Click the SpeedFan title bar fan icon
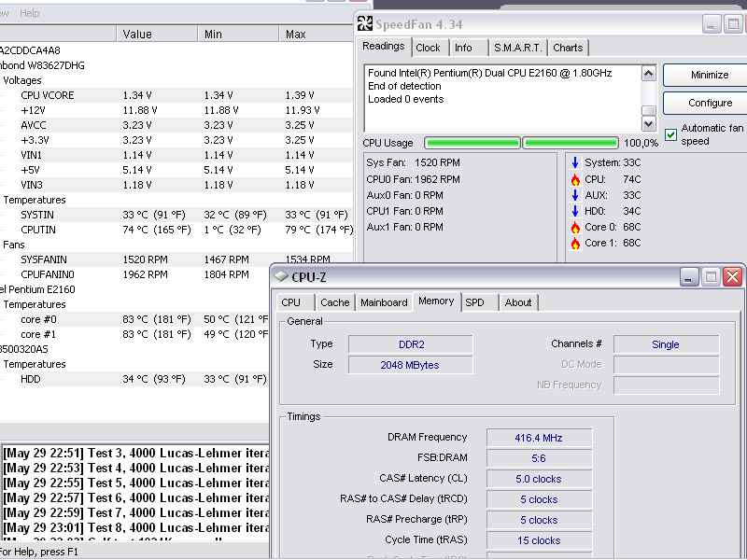The width and height of the screenshot is (747, 560). [365, 23]
